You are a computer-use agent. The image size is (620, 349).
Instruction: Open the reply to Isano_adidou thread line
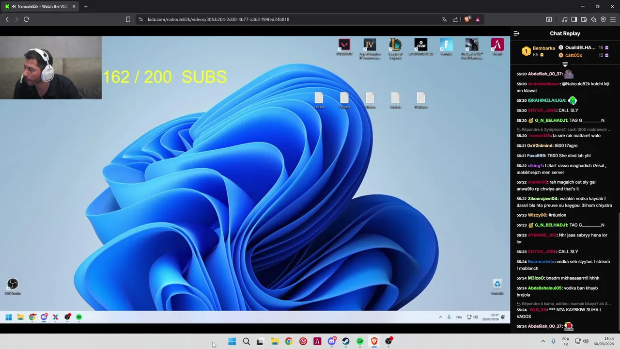(564, 303)
